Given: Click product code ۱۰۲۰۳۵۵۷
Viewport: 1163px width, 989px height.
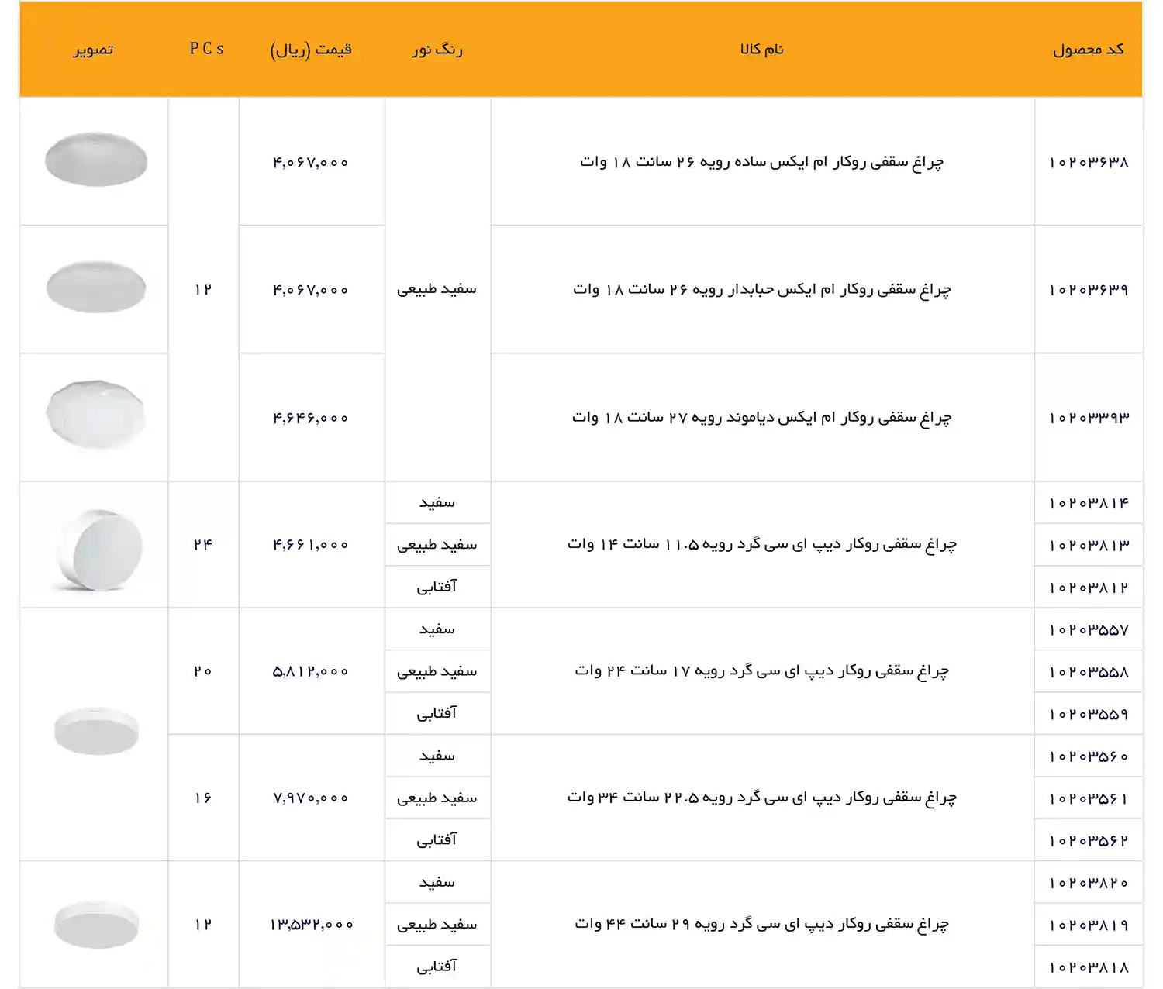Looking at the screenshot, I should 1089,629.
